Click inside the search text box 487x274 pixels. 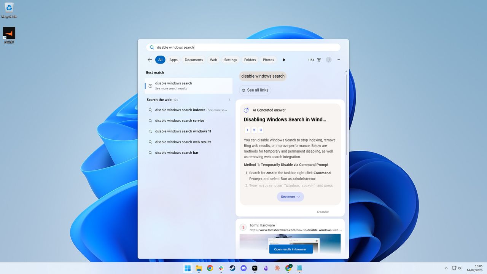[x=243, y=47]
